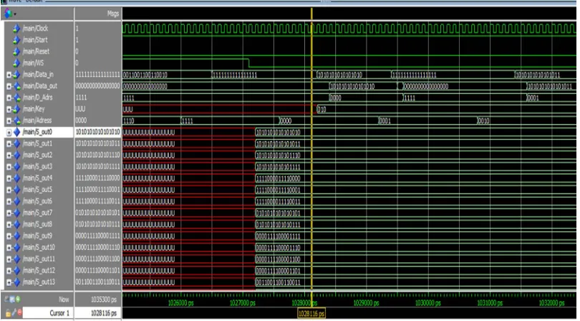Click D_Adrs waveform value 0000
Screen dimensions: 580x321
pos(335,98)
